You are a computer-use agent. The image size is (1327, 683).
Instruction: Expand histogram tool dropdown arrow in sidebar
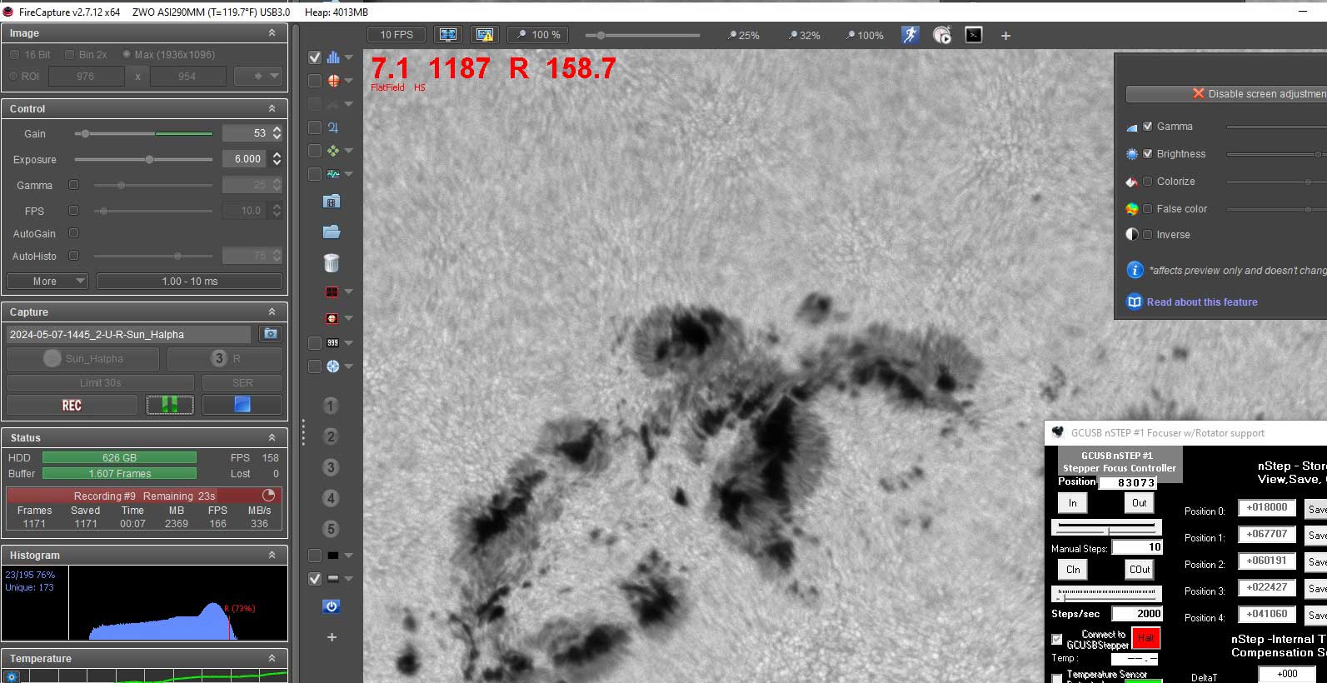(349, 57)
